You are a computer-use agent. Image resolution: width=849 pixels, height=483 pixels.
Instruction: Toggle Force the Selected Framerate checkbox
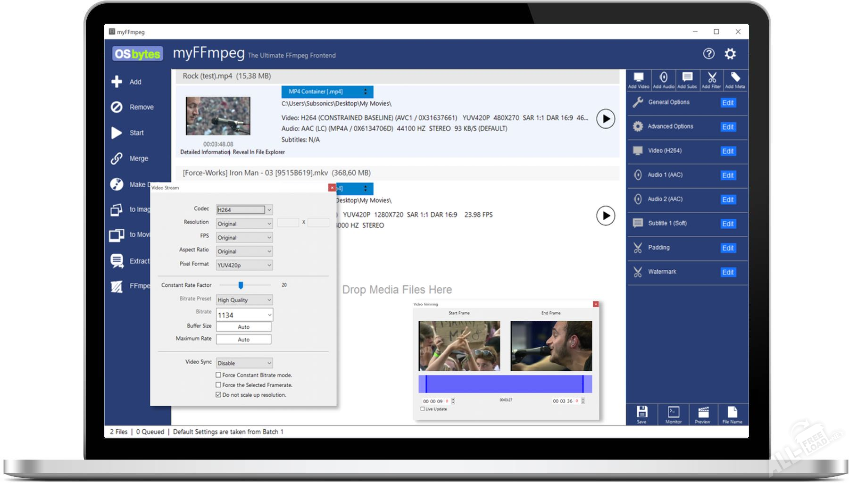[218, 385]
